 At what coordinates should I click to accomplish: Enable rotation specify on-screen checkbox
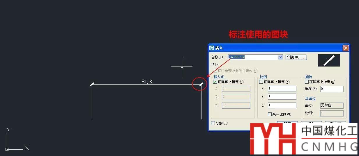tap(307, 82)
